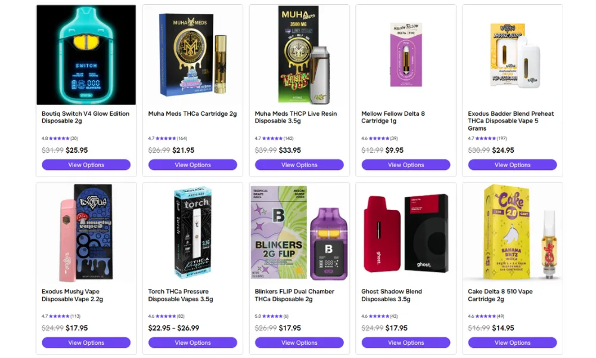
Task: Click View Options for Blinkers FLIP Dual Chamber
Action: tap(299, 342)
